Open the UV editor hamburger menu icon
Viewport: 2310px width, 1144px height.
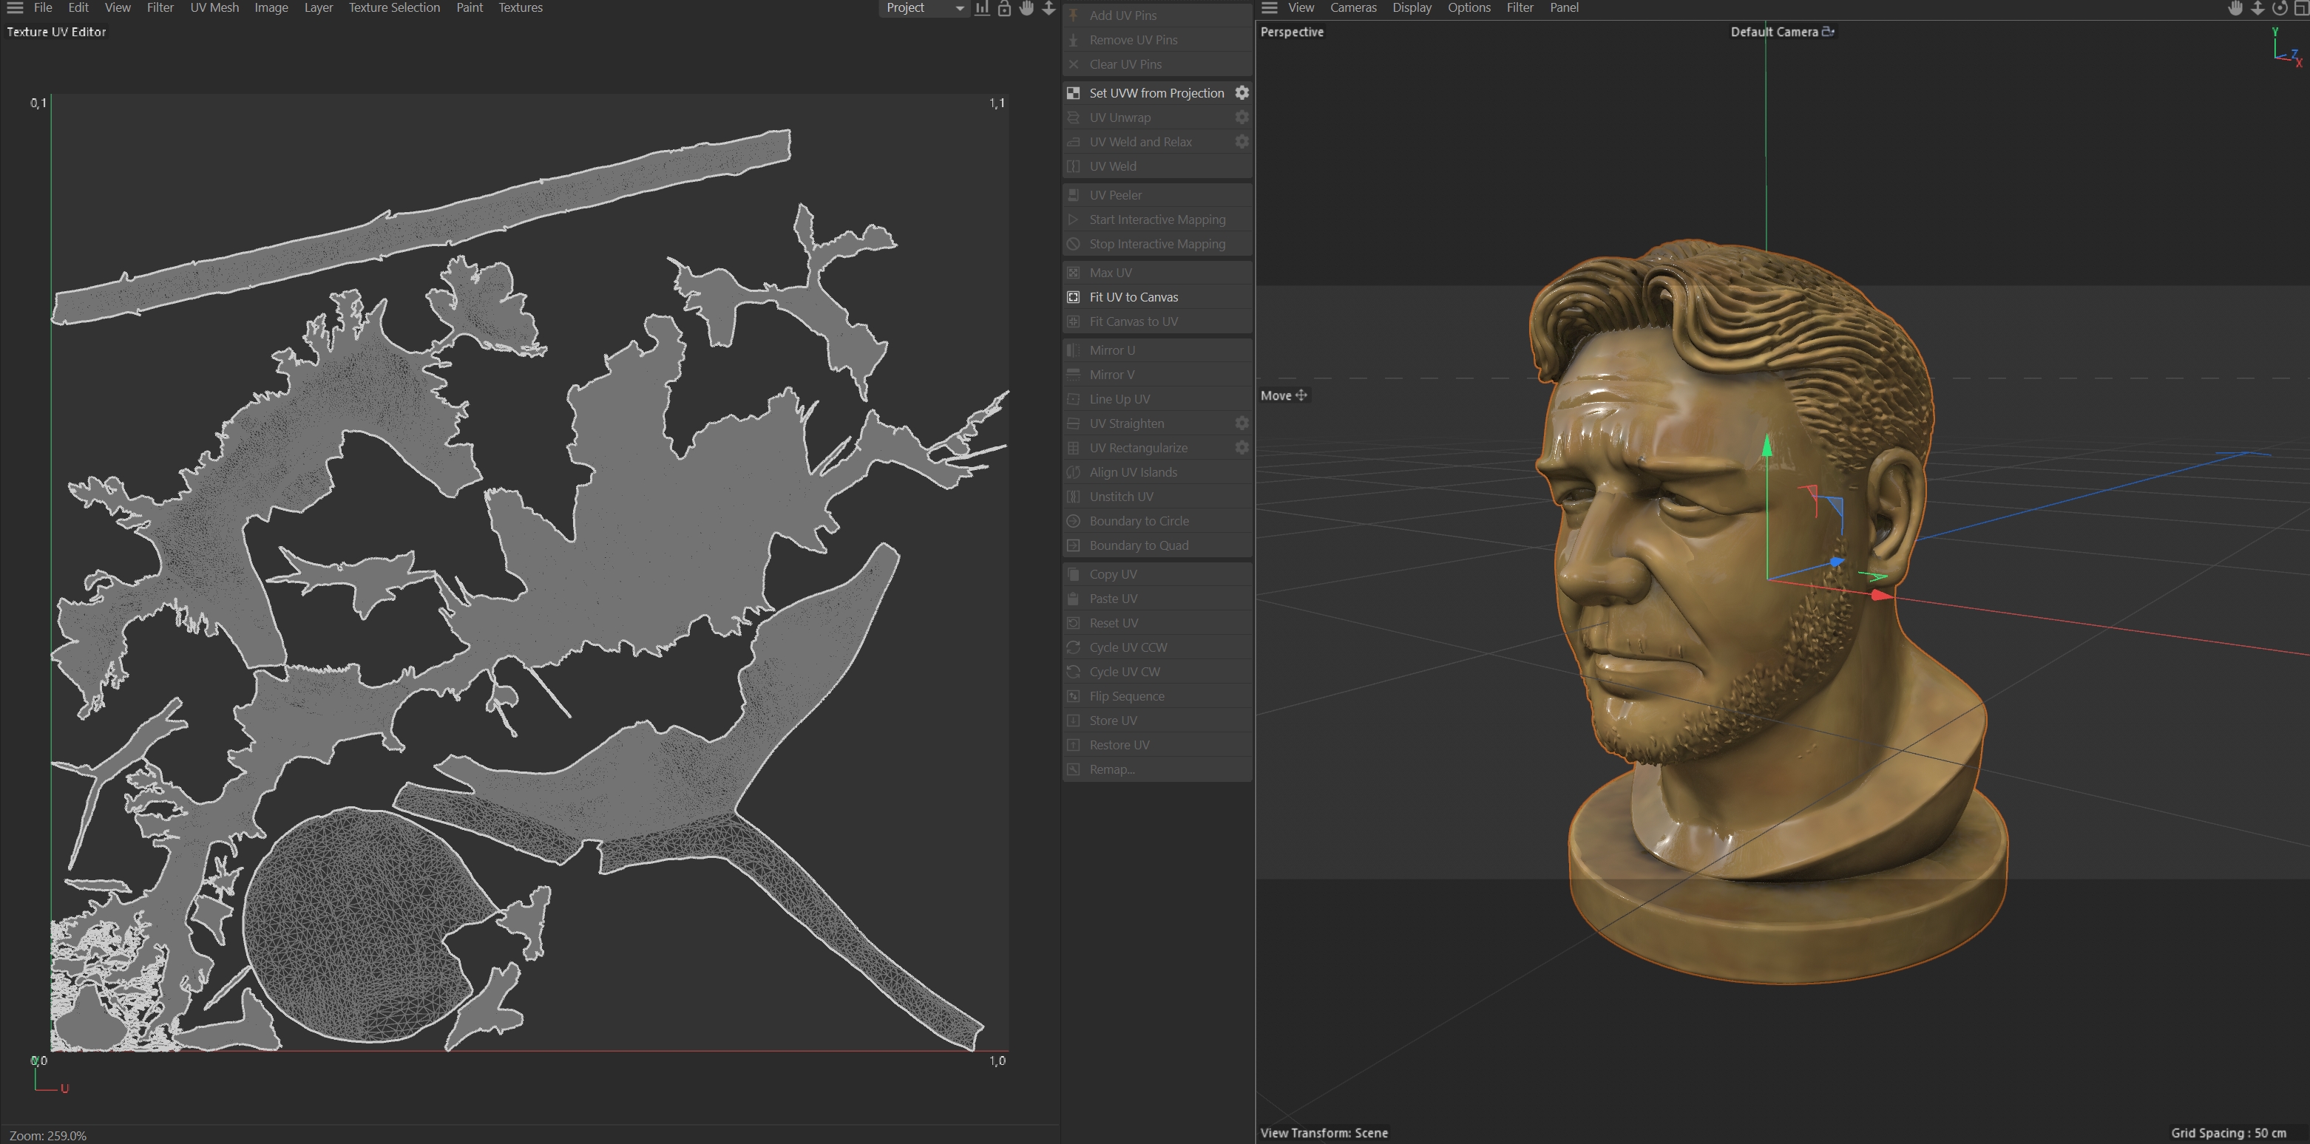16,8
